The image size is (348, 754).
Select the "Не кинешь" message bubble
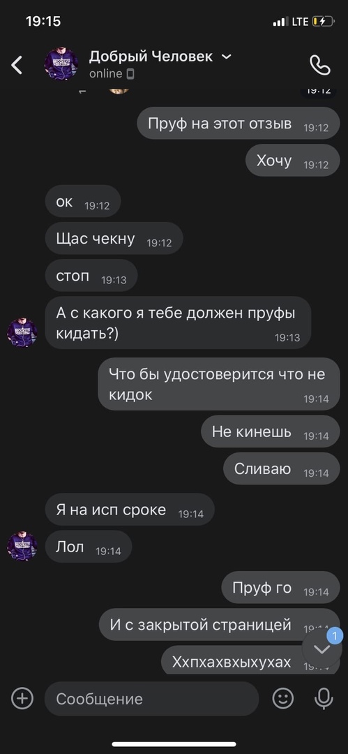(x=270, y=431)
